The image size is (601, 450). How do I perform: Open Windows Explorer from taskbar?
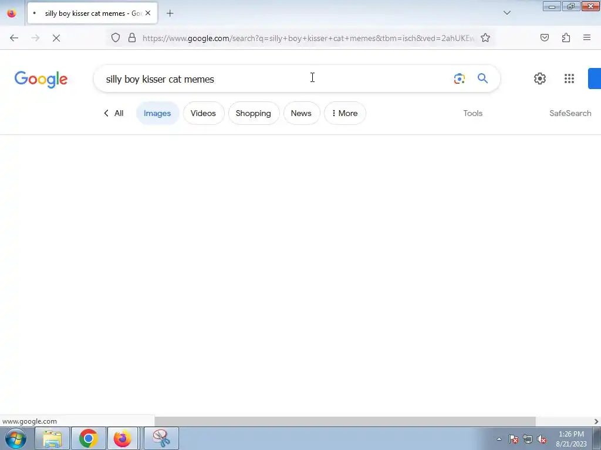click(x=52, y=438)
